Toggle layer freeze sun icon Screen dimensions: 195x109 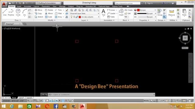tap(74, 17)
